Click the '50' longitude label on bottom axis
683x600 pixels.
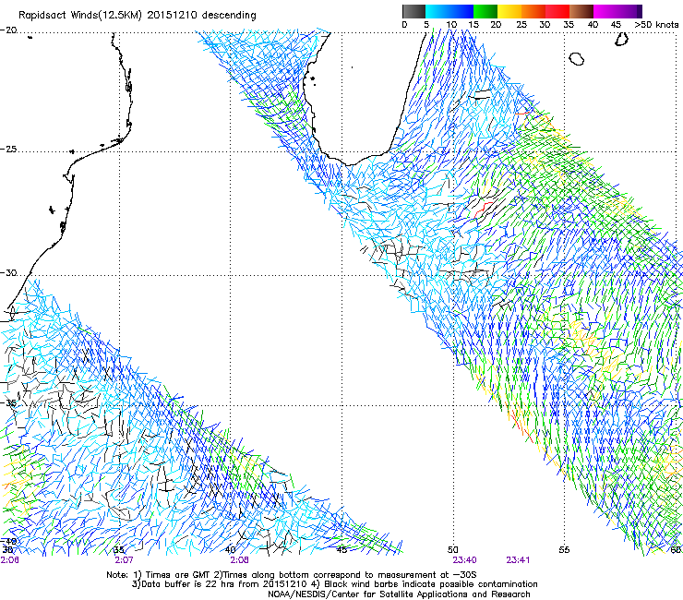(x=453, y=550)
